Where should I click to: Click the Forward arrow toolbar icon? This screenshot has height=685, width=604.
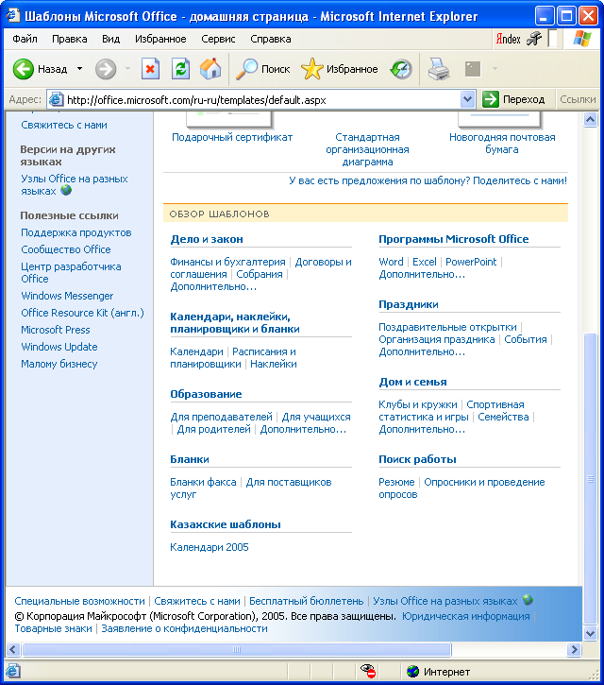pos(106,69)
